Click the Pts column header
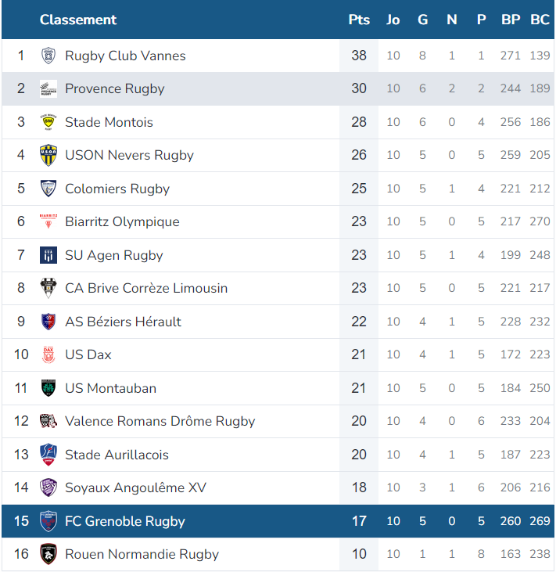556x572 pixels. [x=359, y=20]
